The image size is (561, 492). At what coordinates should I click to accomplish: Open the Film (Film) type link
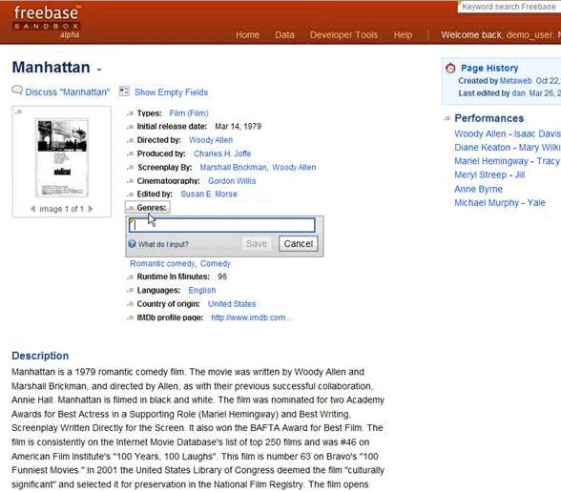pos(189,113)
